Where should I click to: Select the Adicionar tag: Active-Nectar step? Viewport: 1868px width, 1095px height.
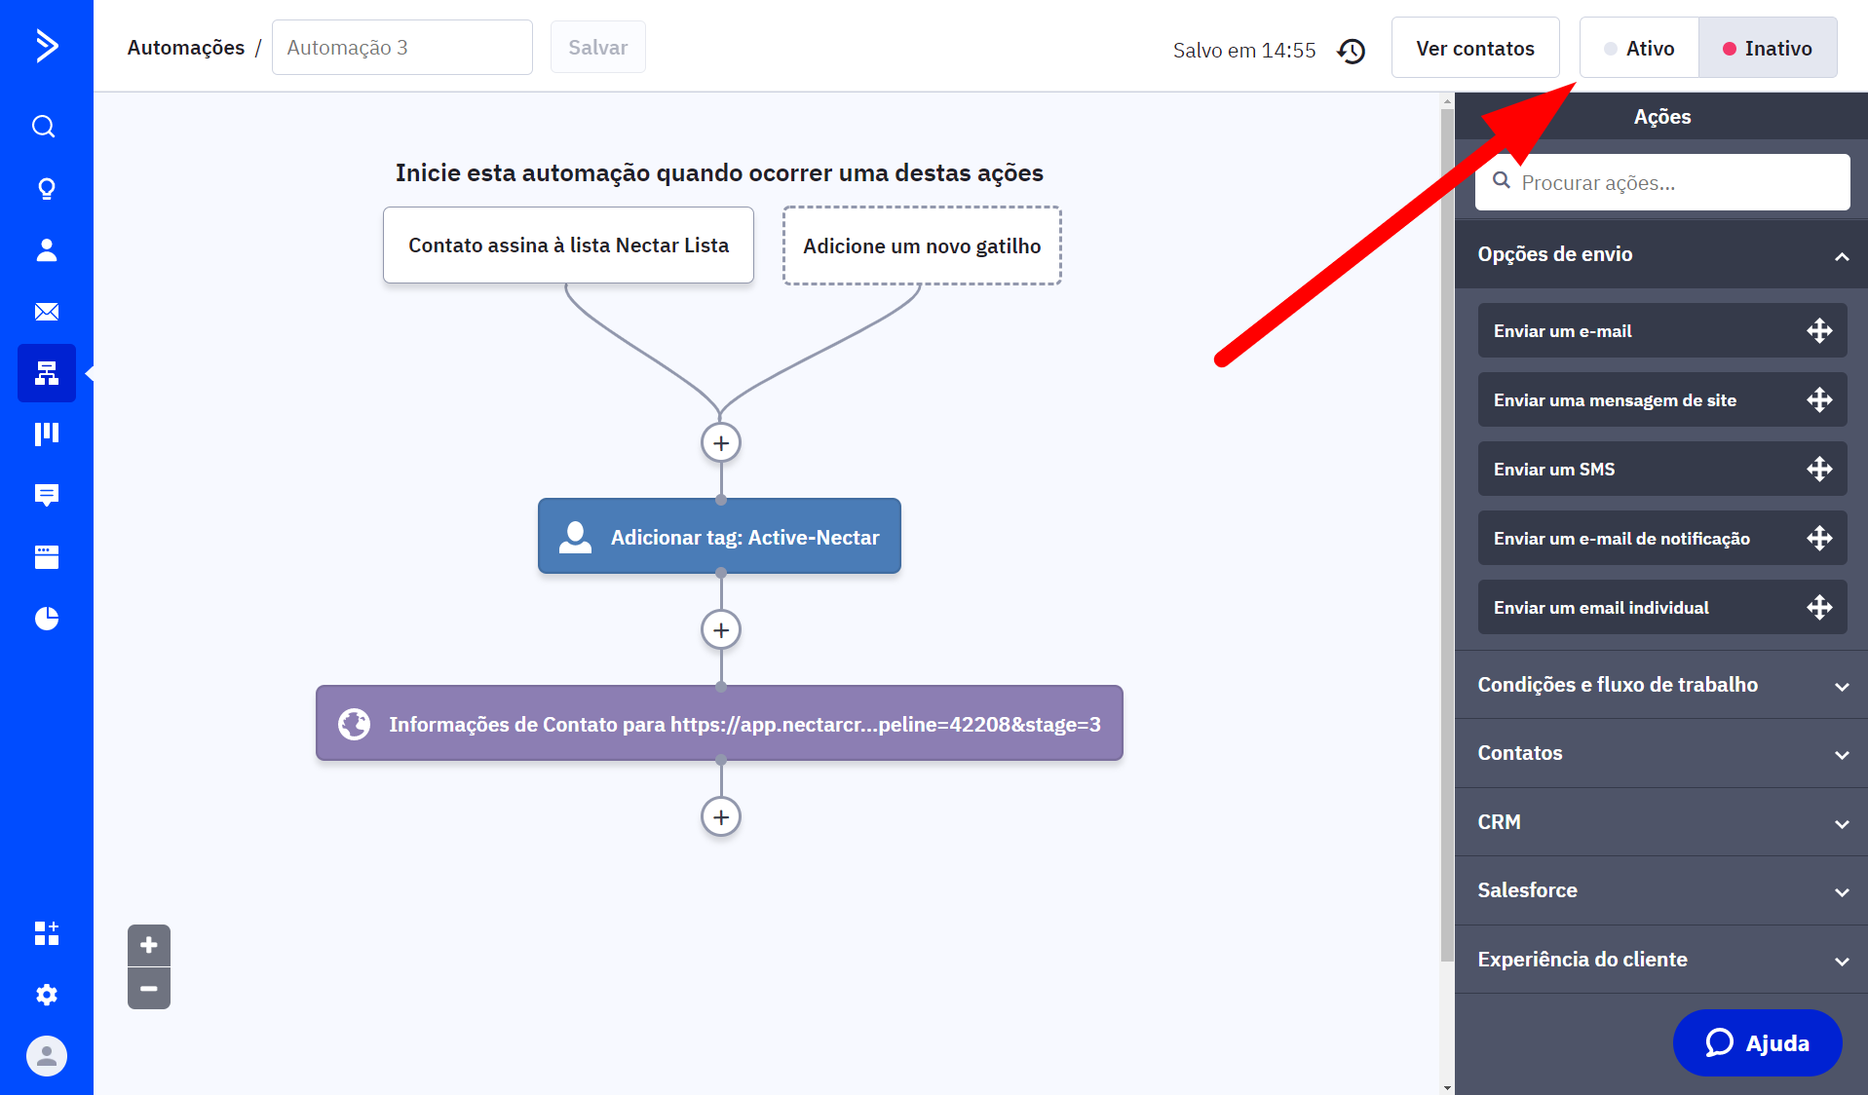[x=719, y=537]
